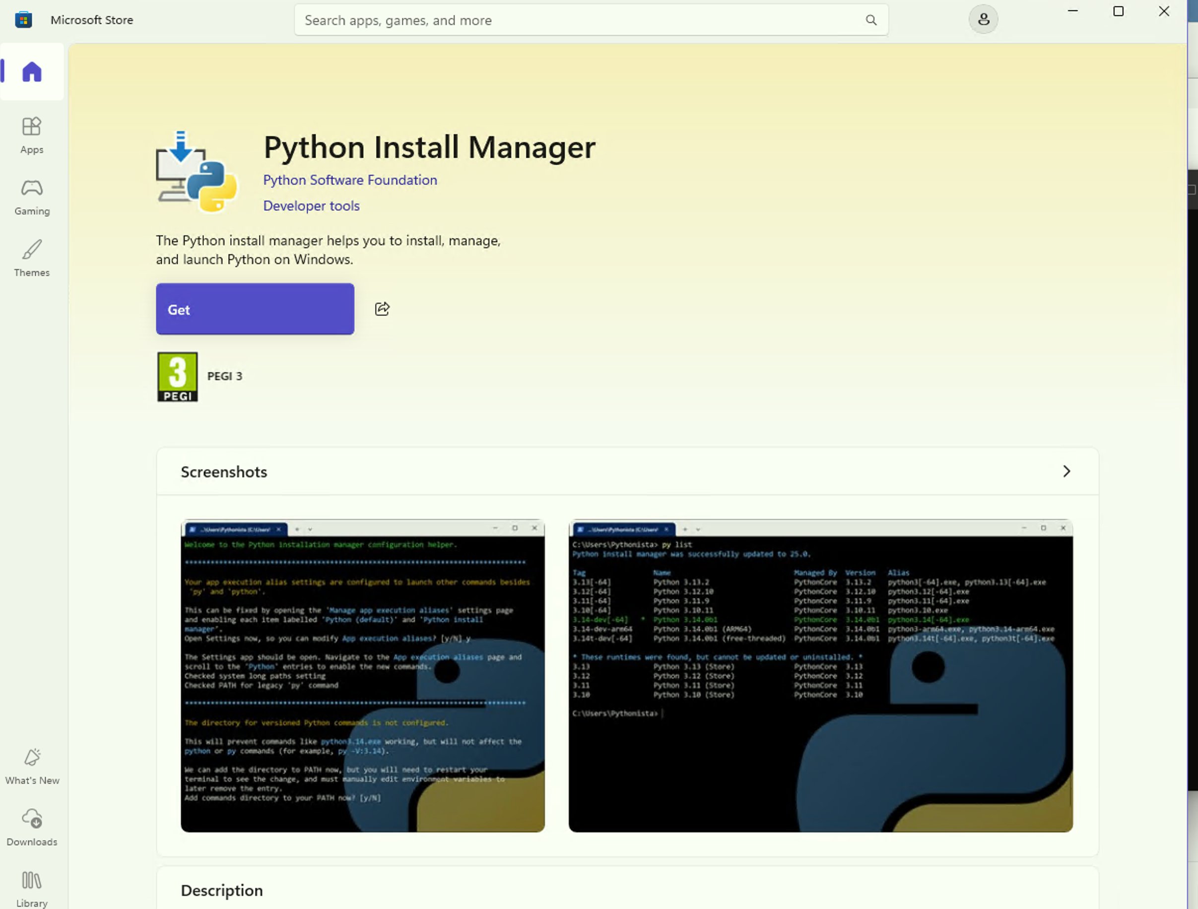Expand Screenshots section with the chevron
Image resolution: width=1198 pixels, height=909 pixels.
(1066, 471)
